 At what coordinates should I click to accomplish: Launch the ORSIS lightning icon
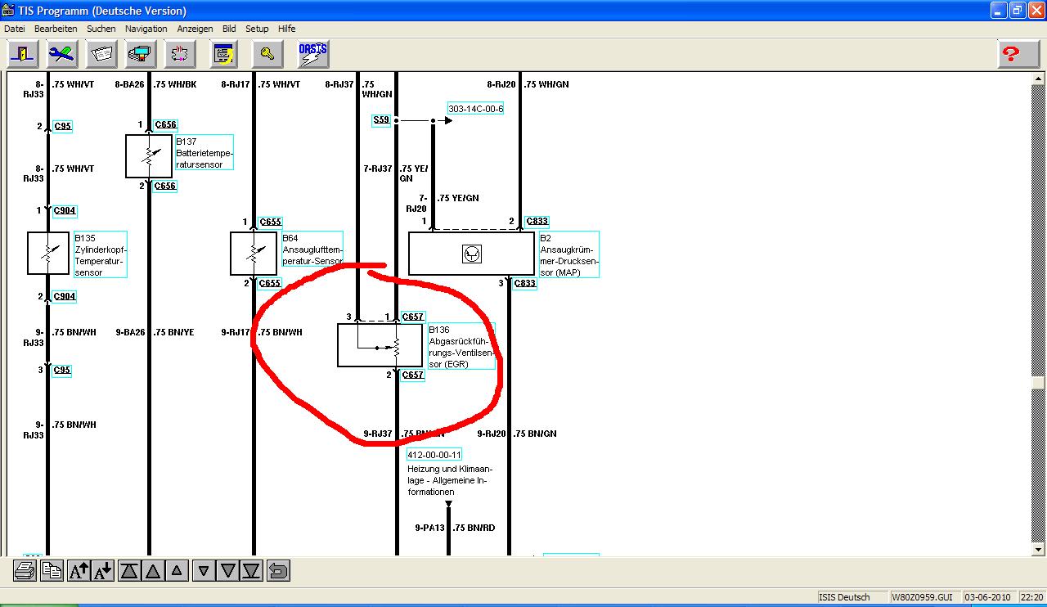coord(312,54)
